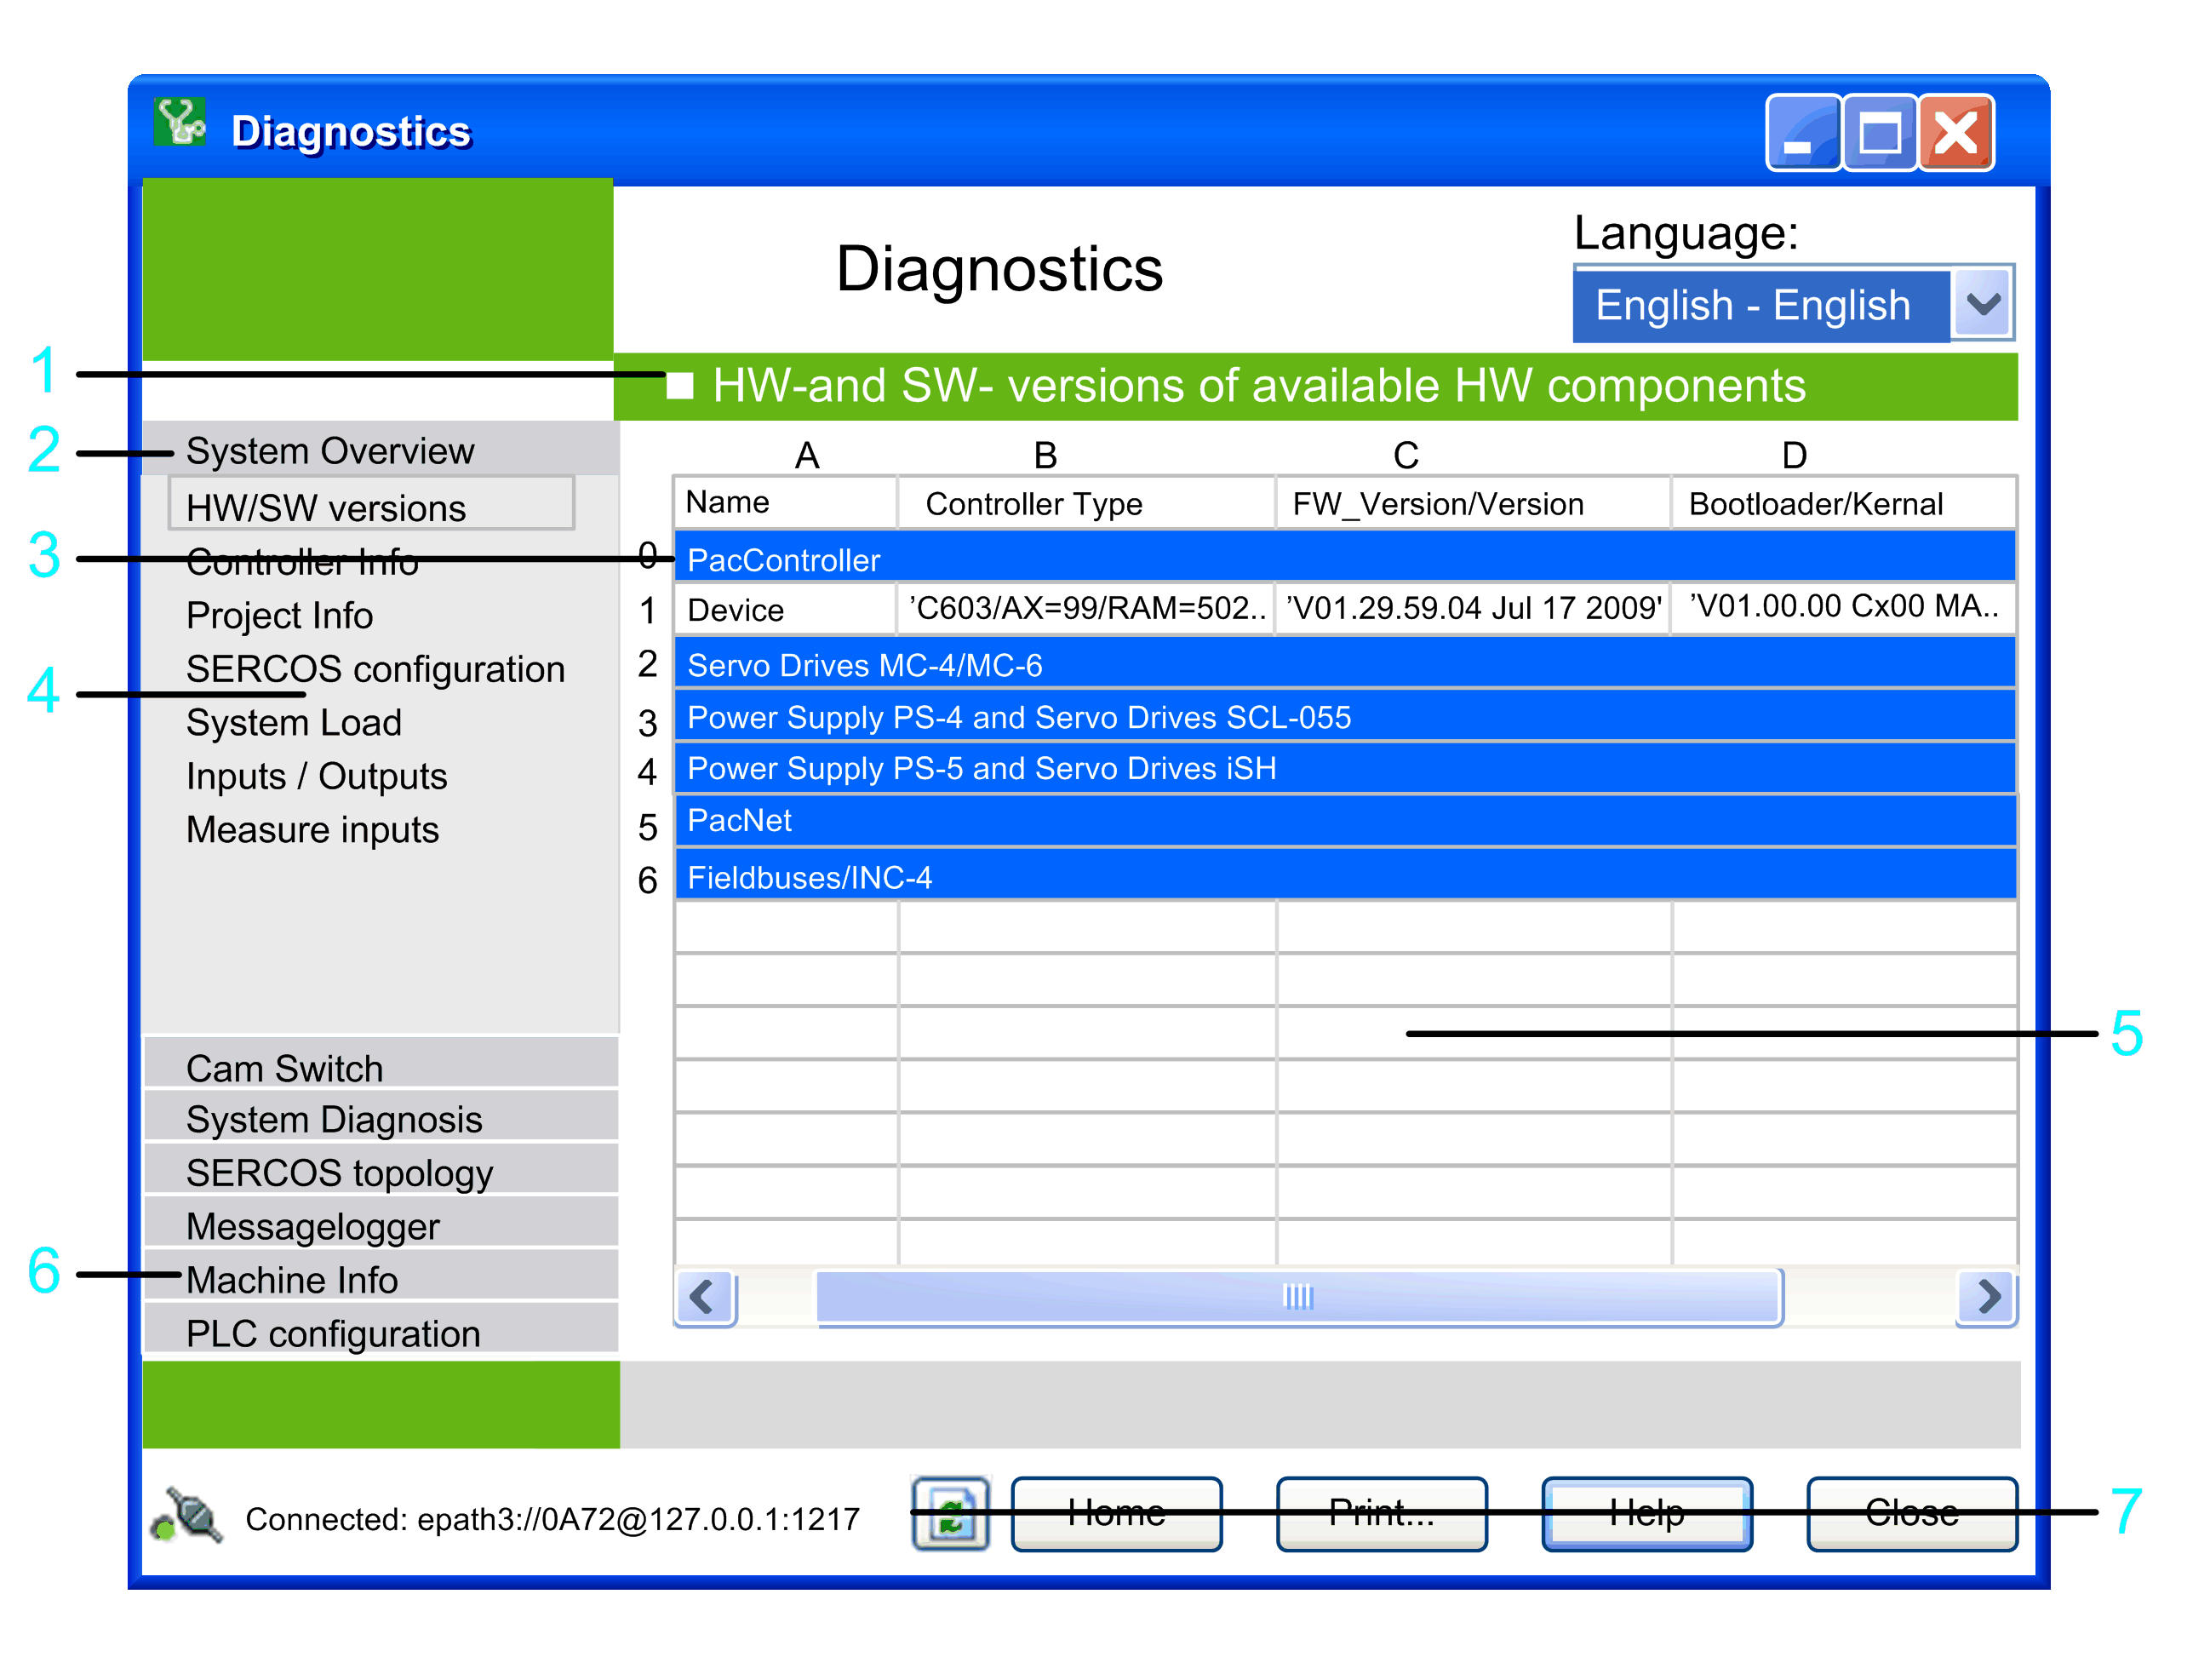The height and width of the screenshot is (1680, 2187).
Task: Expand the PacNet group row
Action: (x=740, y=821)
